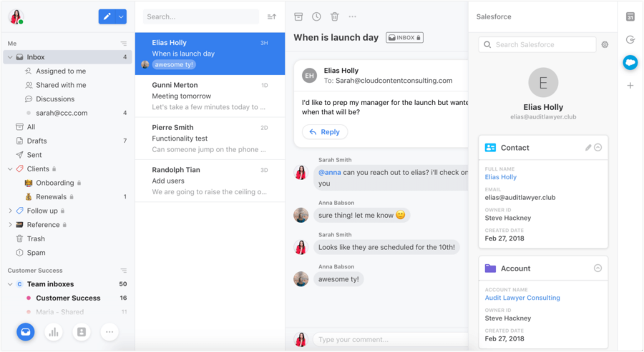Switch to the inbox view bottom icon
644x352 pixels.
(x=26, y=332)
